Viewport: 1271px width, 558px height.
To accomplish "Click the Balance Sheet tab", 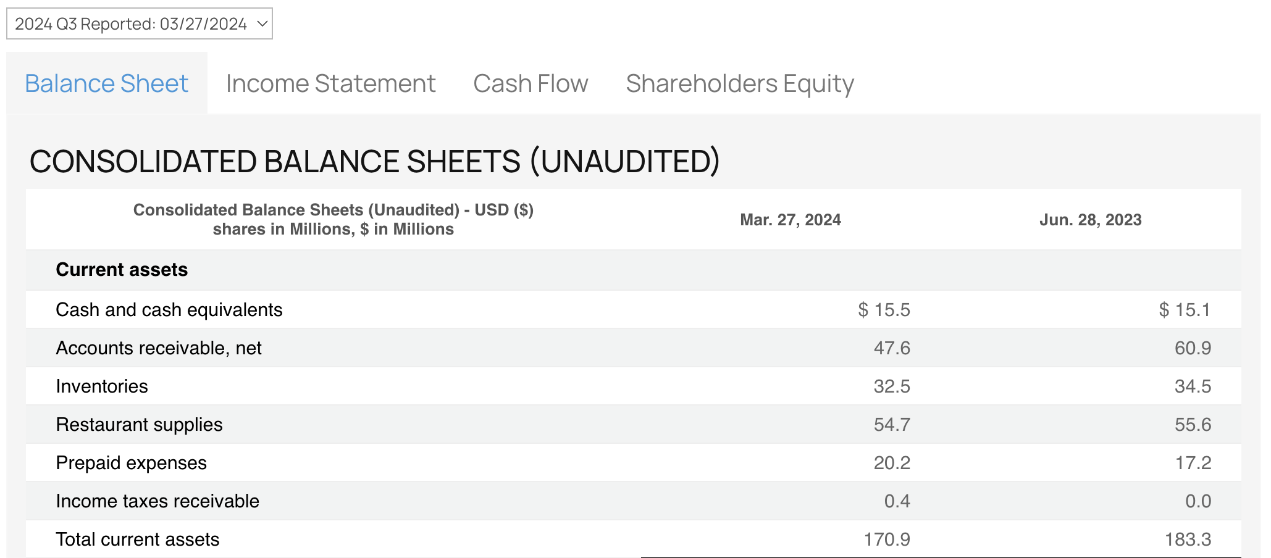I will click(x=106, y=83).
